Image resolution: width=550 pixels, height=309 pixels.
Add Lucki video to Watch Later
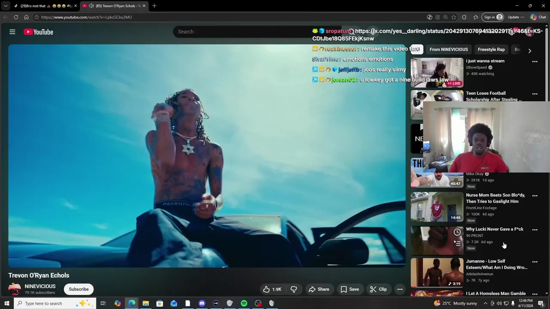(x=457, y=232)
